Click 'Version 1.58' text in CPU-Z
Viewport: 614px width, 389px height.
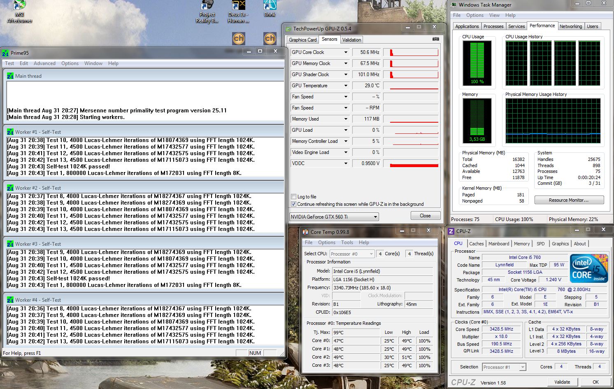point(493,383)
